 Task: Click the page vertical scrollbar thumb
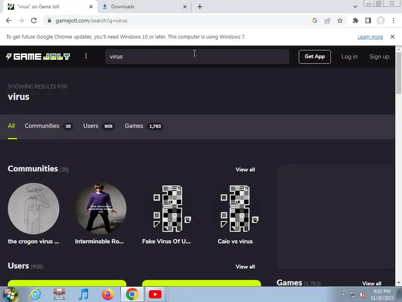(x=399, y=73)
